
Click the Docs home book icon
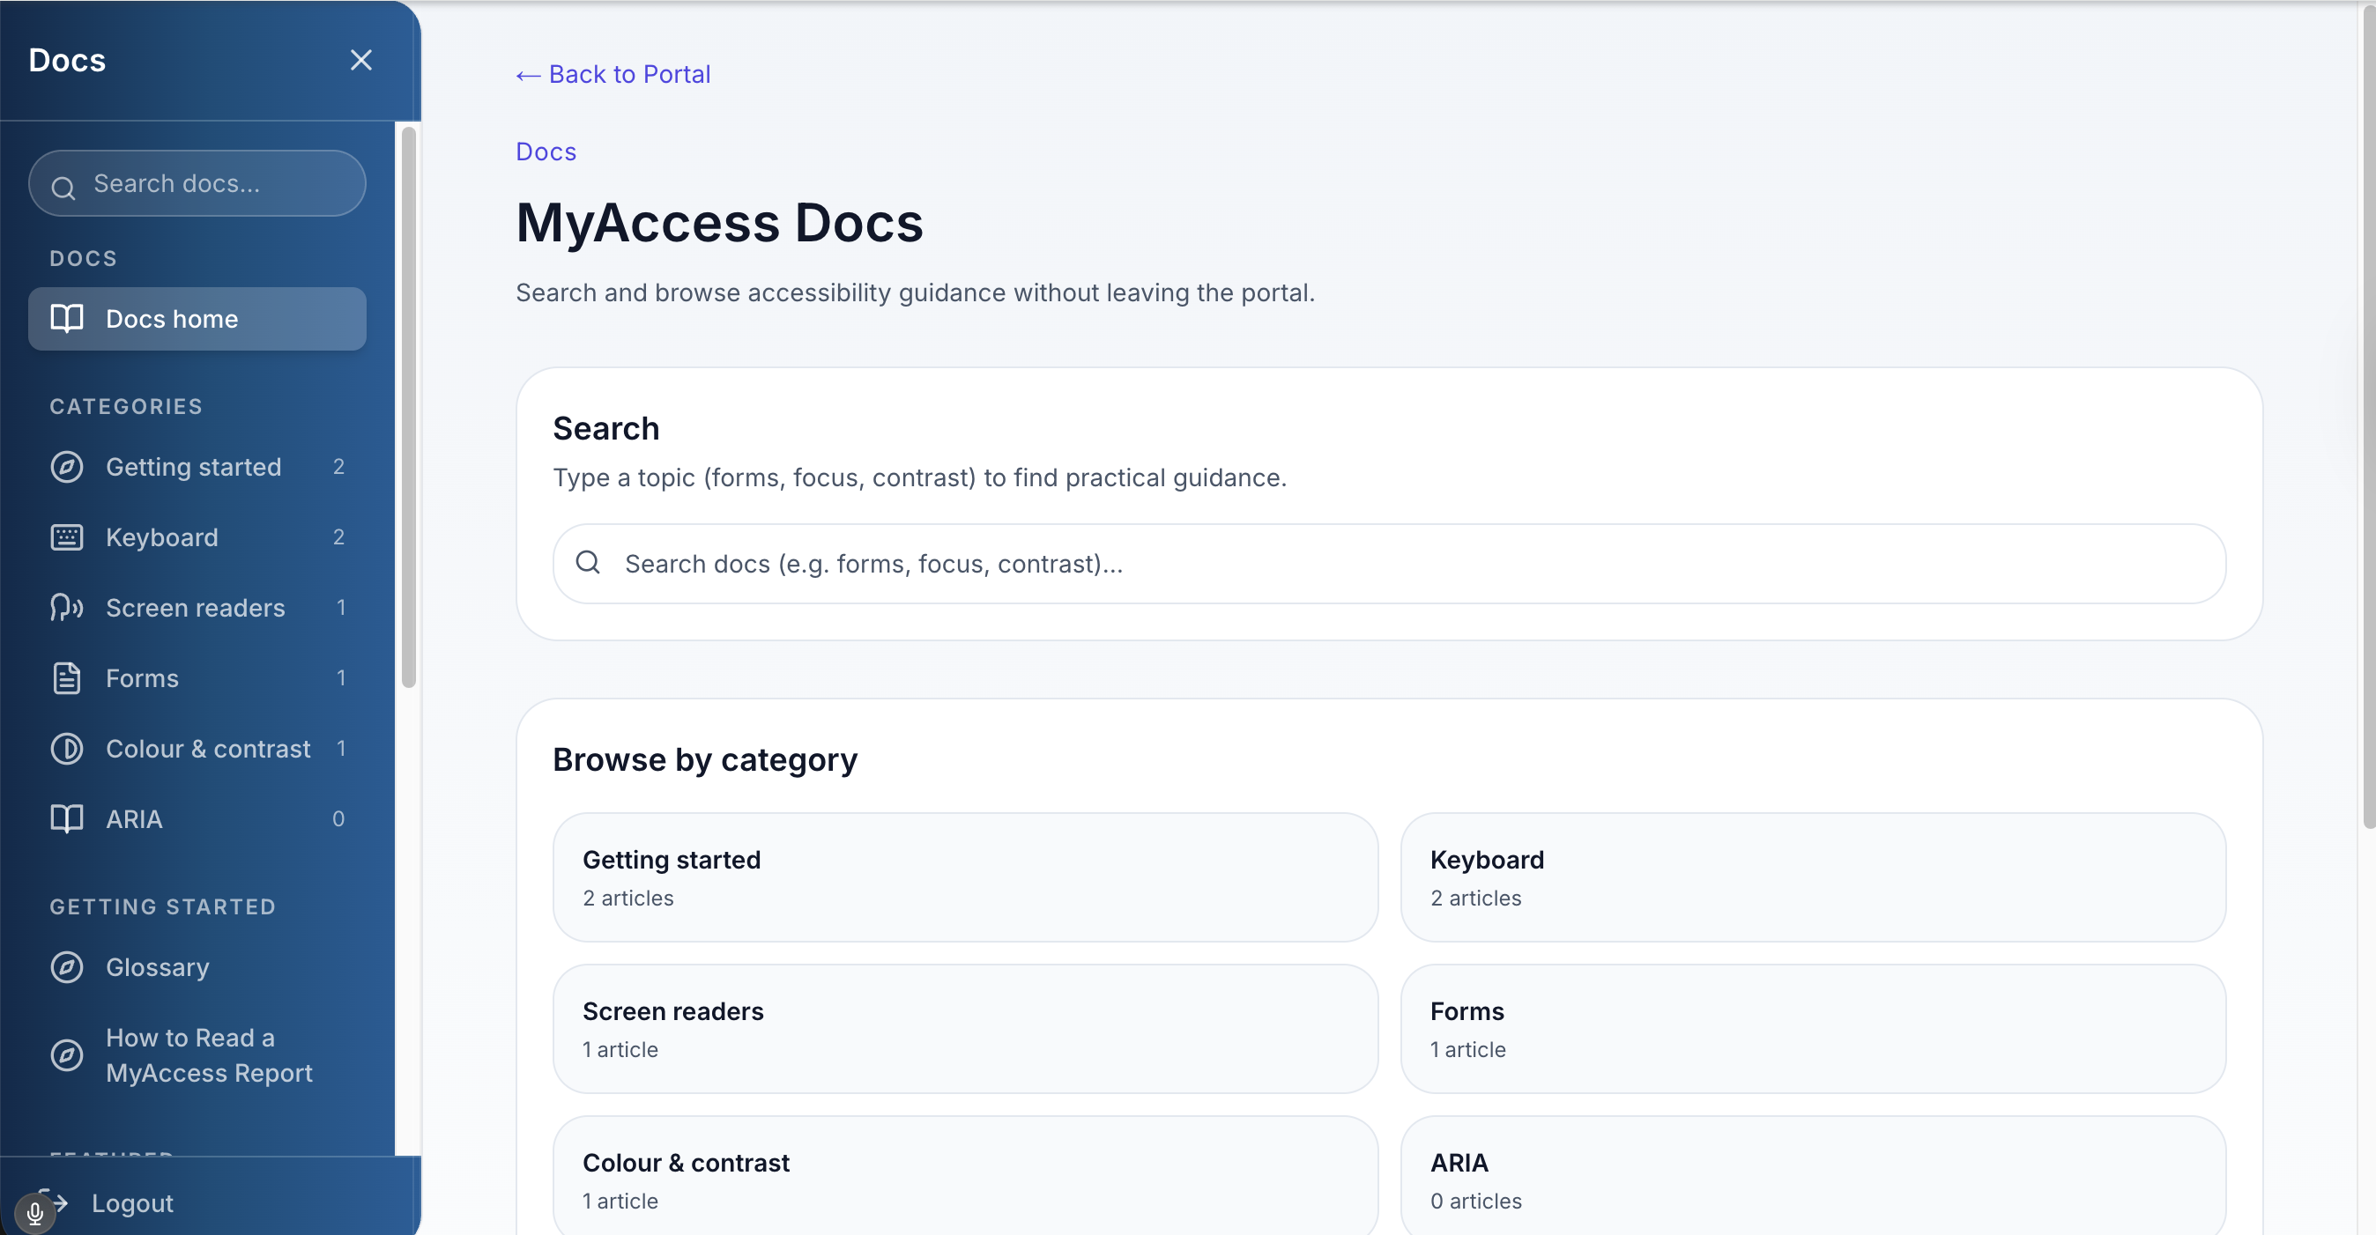[65, 318]
